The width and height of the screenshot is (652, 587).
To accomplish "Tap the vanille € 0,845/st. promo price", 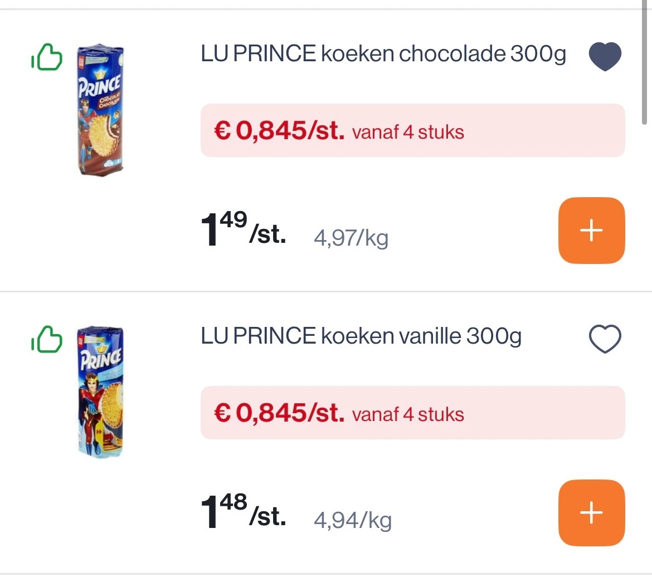I will pos(279,413).
